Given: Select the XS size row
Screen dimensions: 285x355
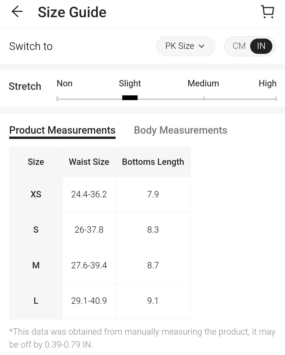Looking at the screenshot, I should [36, 194].
